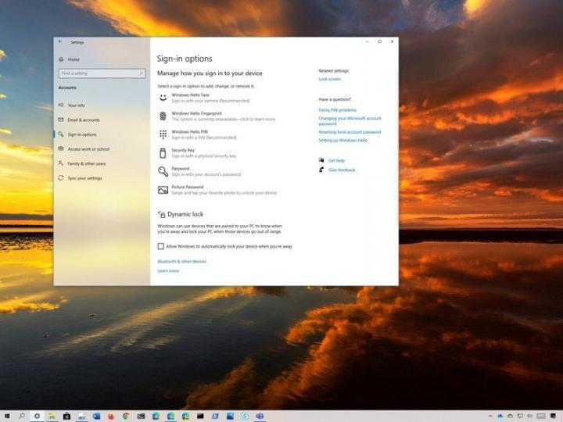The height and width of the screenshot is (422, 563).
Task: Click the Dynamic lock heading icon
Action: (162, 214)
